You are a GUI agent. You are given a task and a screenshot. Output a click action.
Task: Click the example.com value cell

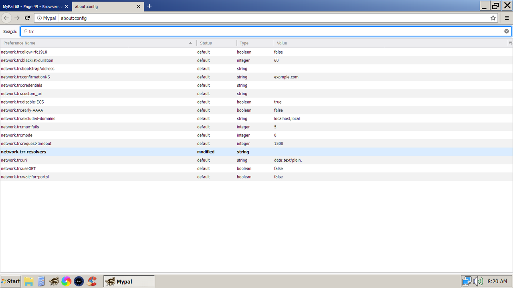(286, 77)
